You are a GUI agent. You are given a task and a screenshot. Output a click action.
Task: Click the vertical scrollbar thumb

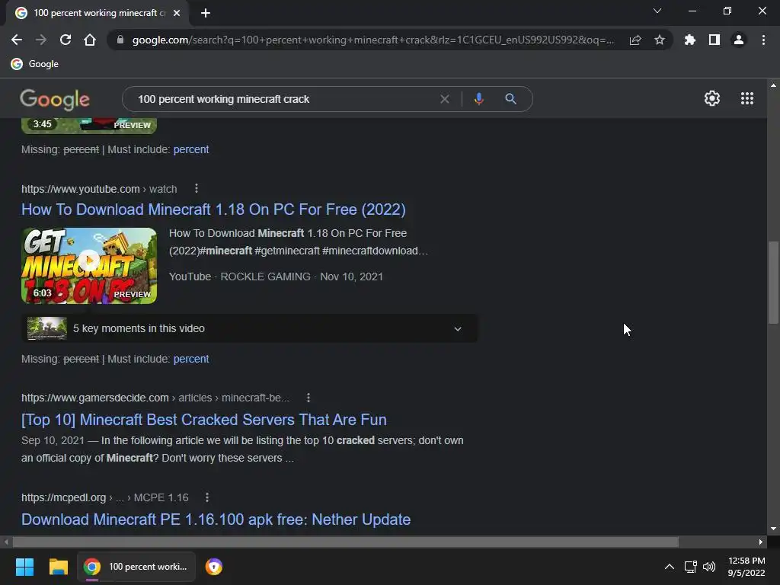(x=773, y=282)
